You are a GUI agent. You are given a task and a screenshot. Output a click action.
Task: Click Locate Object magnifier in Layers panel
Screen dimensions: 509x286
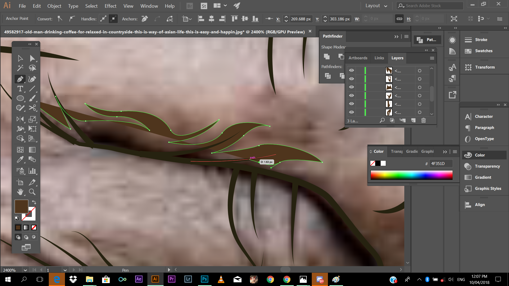pyautogui.click(x=382, y=120)
